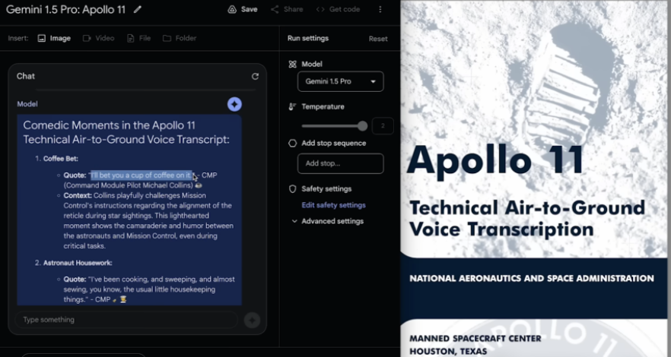Click the Video camera icon

pyautogui.click(x=87, y=39)
